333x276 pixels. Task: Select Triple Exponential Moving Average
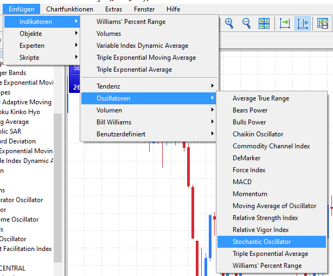(x=149, y=58)
